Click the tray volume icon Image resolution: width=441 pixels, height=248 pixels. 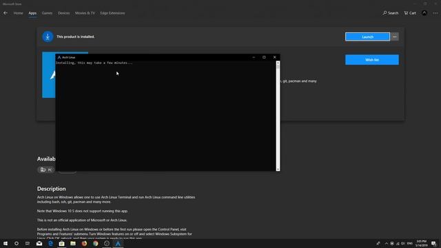[x=402, y=243]
